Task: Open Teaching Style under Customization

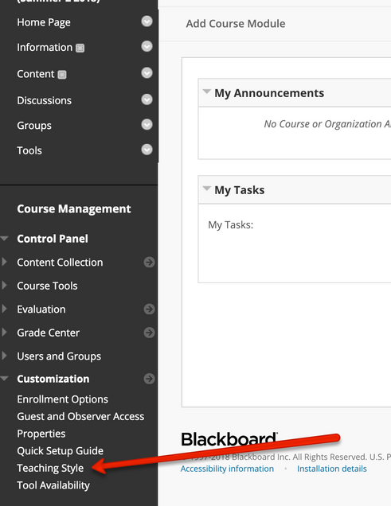Action: click(x=50, y=468)
